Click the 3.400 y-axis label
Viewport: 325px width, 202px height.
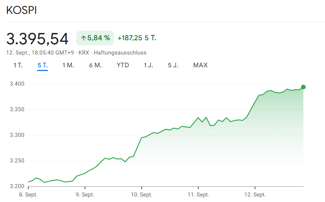pos(17,84)
